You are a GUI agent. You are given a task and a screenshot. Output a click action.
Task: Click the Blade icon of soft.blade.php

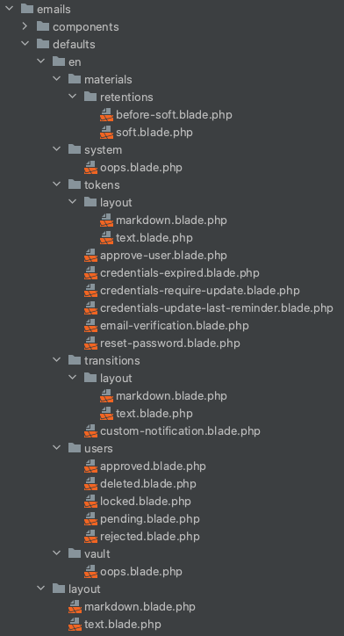(106, 133)
